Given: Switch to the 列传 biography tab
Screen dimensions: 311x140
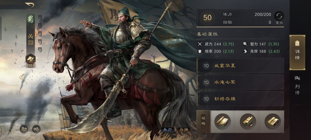Looking at the screenshot, I should tap(297, 86).
